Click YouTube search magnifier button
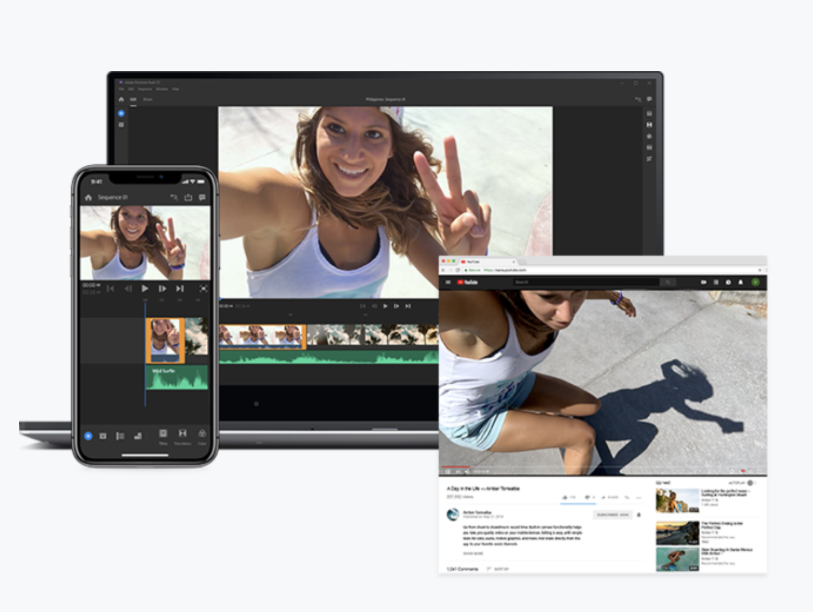 667,282
